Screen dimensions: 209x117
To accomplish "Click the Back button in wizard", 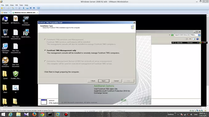I will (93, 81).
